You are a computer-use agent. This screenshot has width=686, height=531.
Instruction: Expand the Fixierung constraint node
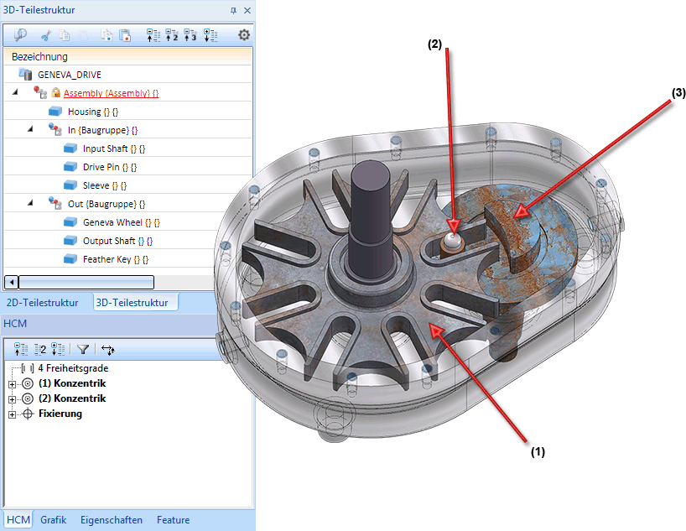13,414
